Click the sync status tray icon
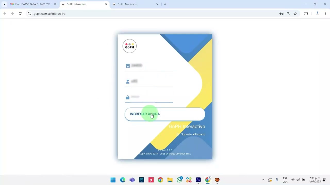Viewport: 330px width, 185px height. click(x=270, y=180)
